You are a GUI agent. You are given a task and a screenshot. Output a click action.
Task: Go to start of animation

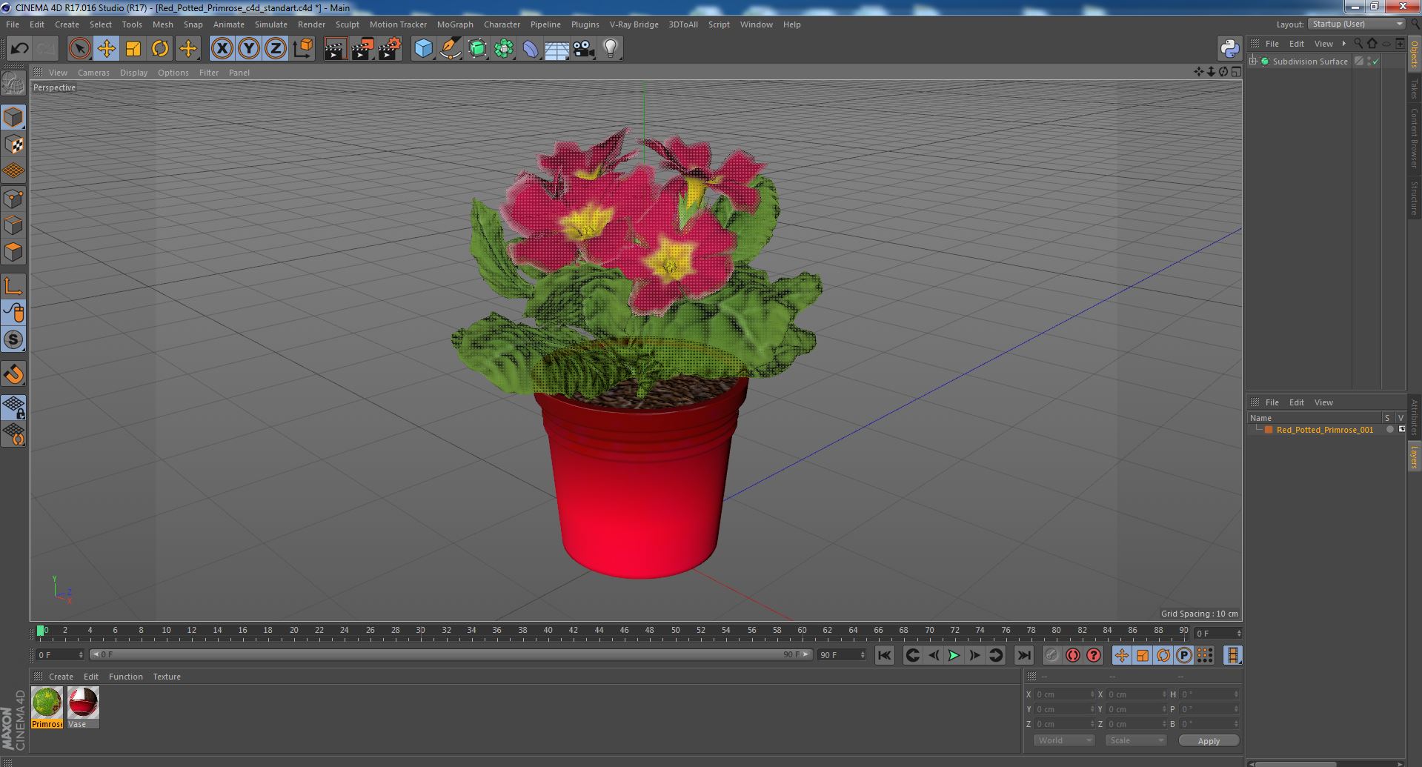pos(884,655)
